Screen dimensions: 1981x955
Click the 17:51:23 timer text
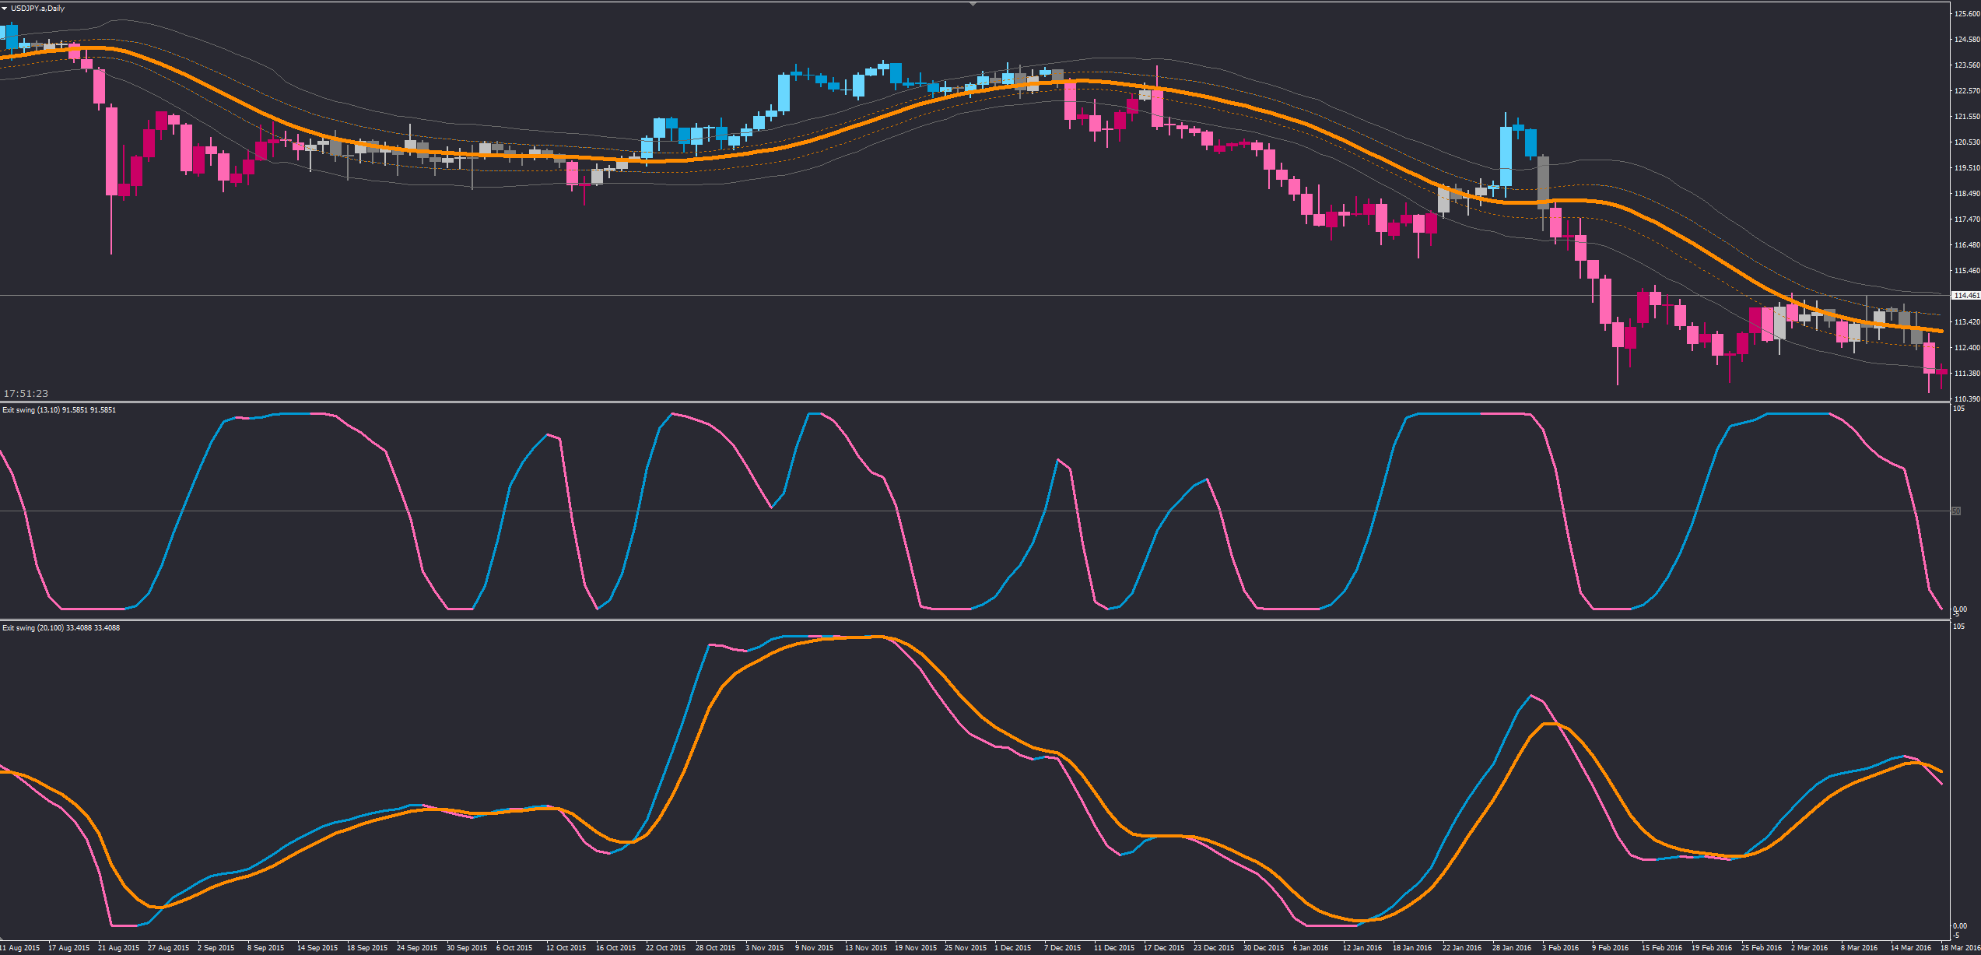pos(26,393)
